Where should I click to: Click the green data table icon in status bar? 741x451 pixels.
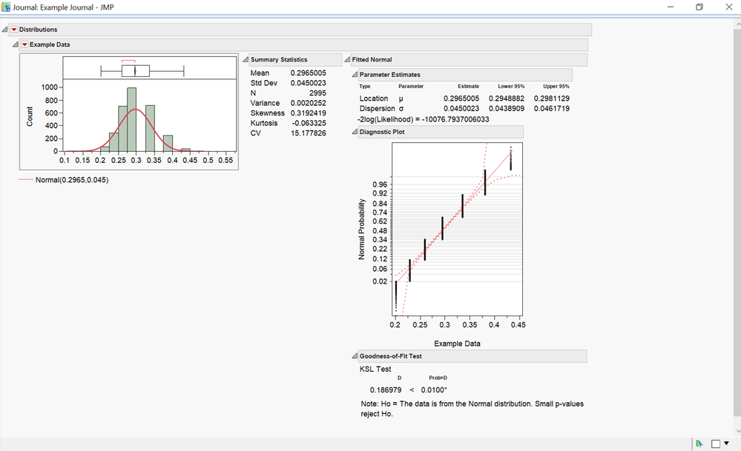tap(699, 444)
